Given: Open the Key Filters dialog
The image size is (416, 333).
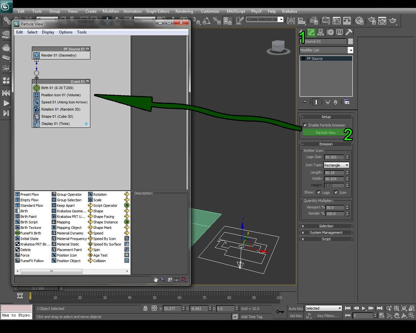Looking at the screenshot, I should 327,316.
